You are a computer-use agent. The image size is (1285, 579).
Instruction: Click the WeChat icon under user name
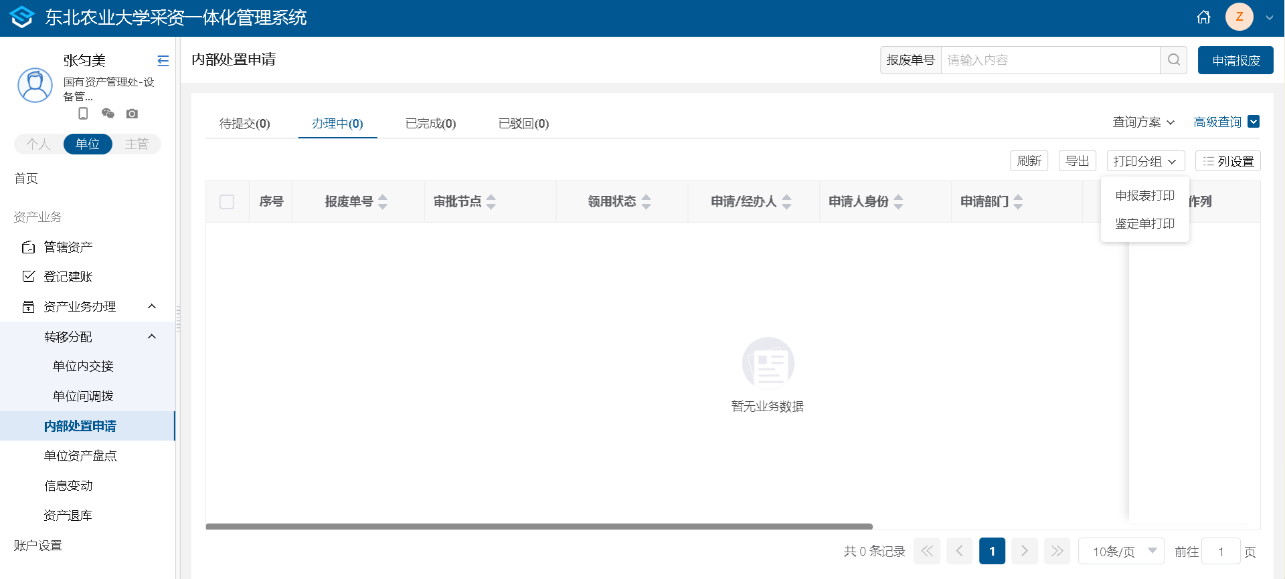point(108,114)
